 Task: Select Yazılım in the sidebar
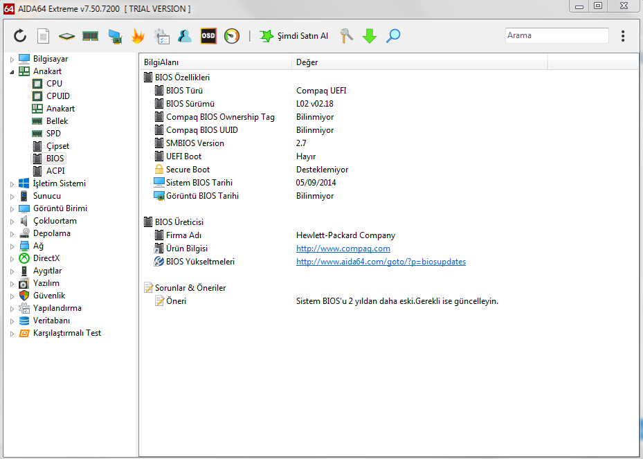click(46, 283)
